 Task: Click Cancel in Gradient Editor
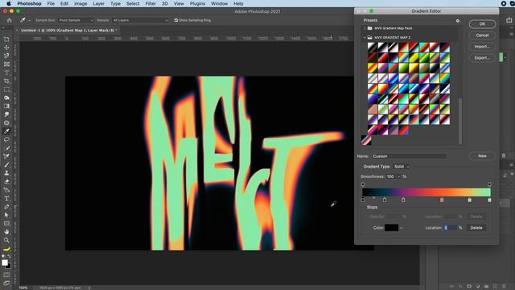coord(482,35)
